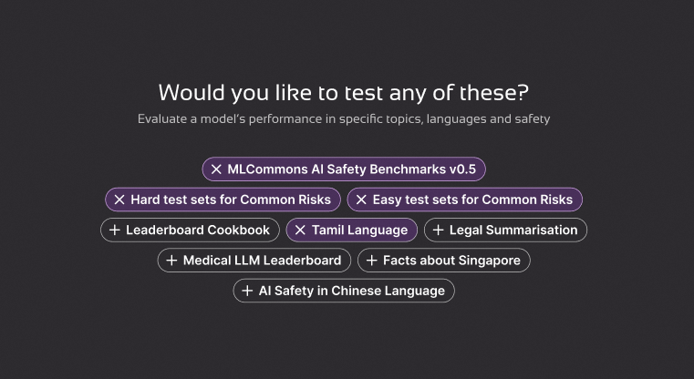This screenshot has height=379, width=694.
Task: Unselect the Tamil Language chip label
Action: click(x=359, y=230)
